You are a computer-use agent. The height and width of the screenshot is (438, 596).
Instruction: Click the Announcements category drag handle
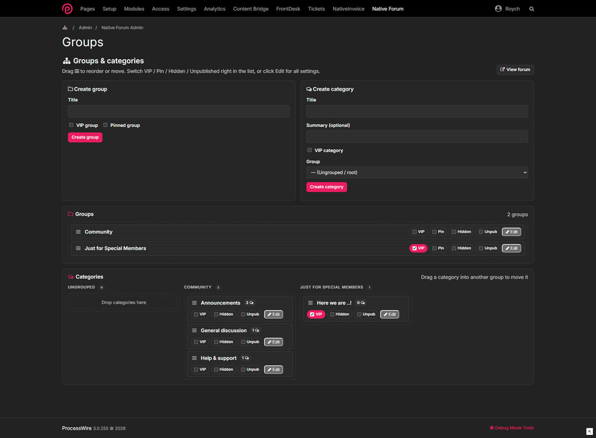194,303
